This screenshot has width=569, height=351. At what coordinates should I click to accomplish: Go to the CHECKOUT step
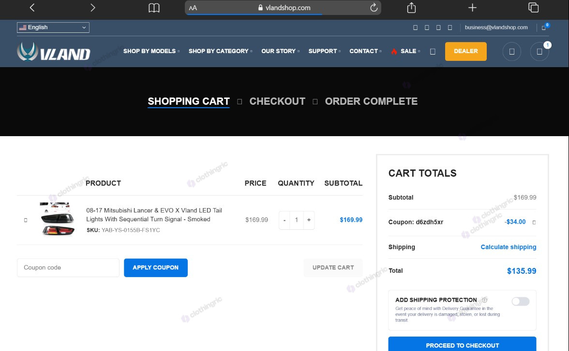point(277,101)
